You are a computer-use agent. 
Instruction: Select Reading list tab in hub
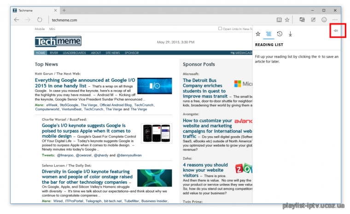[269, 34]
